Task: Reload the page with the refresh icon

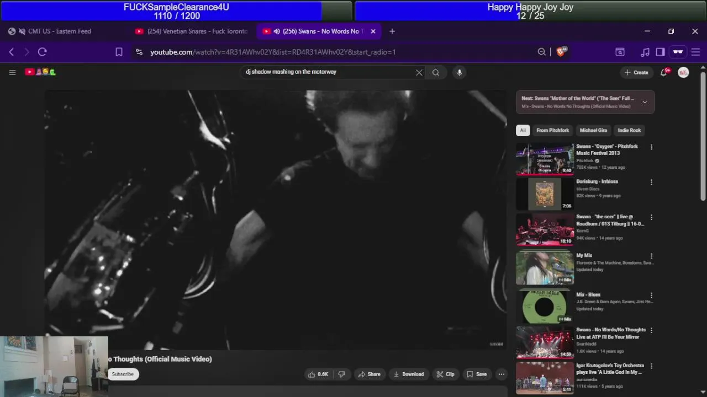Action: coord(43,52)
